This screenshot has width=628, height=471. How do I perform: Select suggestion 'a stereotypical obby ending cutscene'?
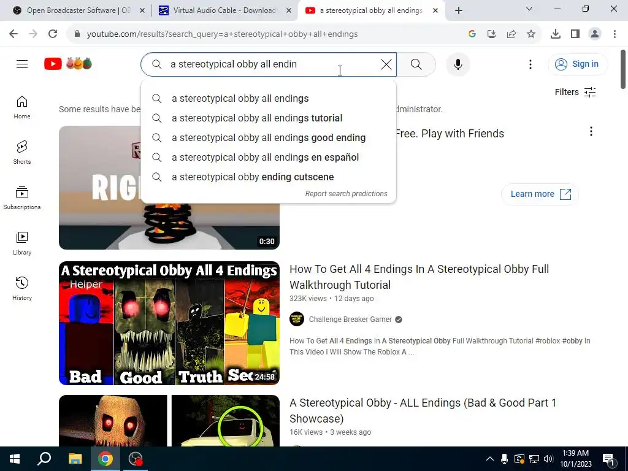coord(269,177)
